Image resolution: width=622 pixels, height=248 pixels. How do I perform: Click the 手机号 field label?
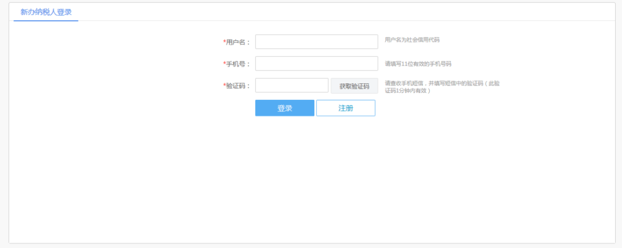coord(237,64)
